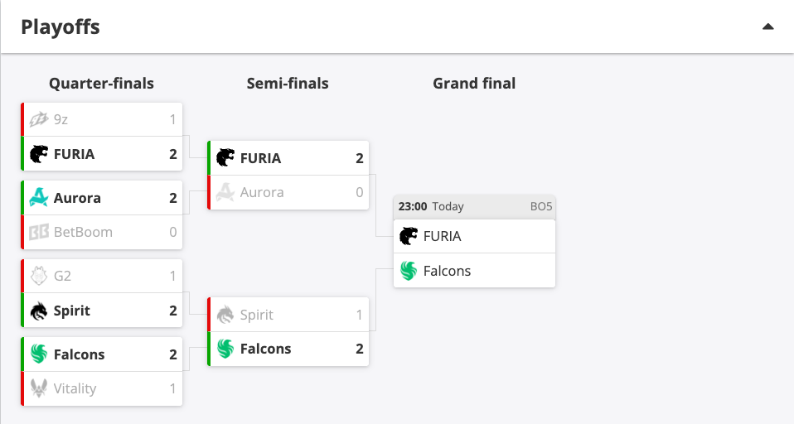
Task: Click Falcons logo in quarter-finals
Action: tap(38, 354)
